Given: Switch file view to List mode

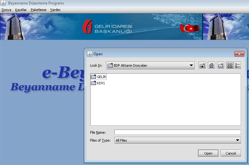Looking at the screenshot, I should pyautogui.click(x=230, y=65).
